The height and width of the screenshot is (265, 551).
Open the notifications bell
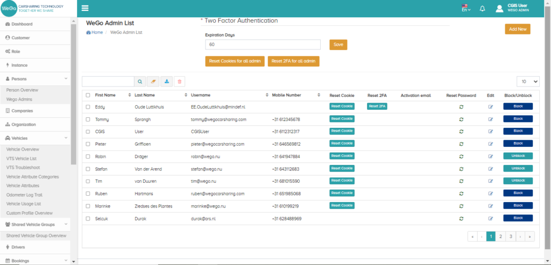(482, 9)
